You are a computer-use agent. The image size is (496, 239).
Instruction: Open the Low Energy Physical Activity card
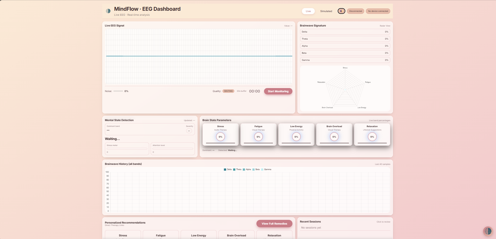(x=296, y=134)
